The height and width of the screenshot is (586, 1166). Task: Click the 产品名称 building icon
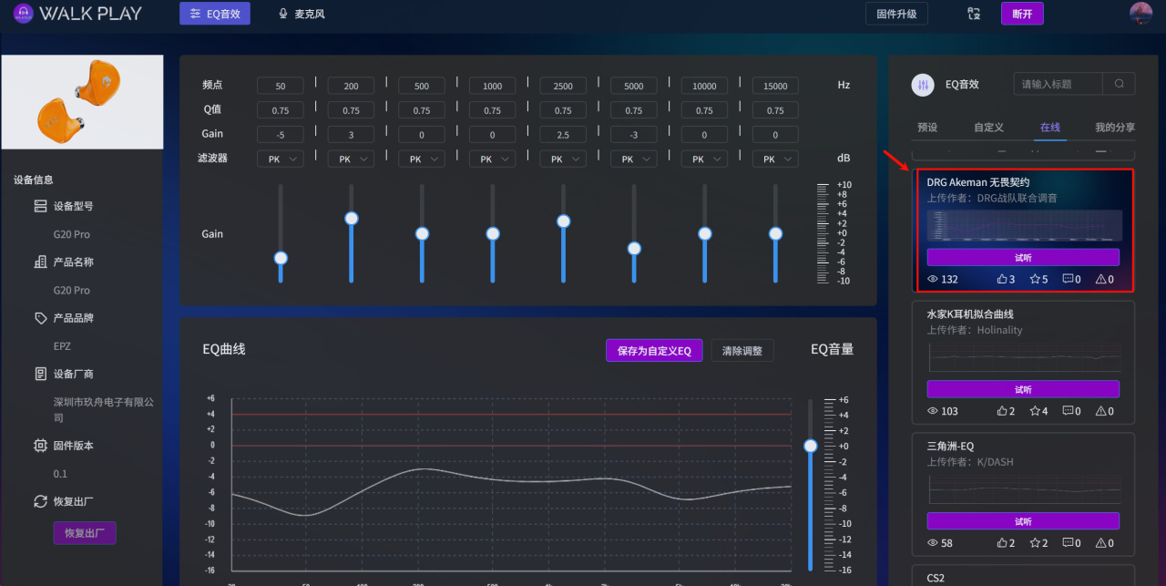(x=40, y=262)
